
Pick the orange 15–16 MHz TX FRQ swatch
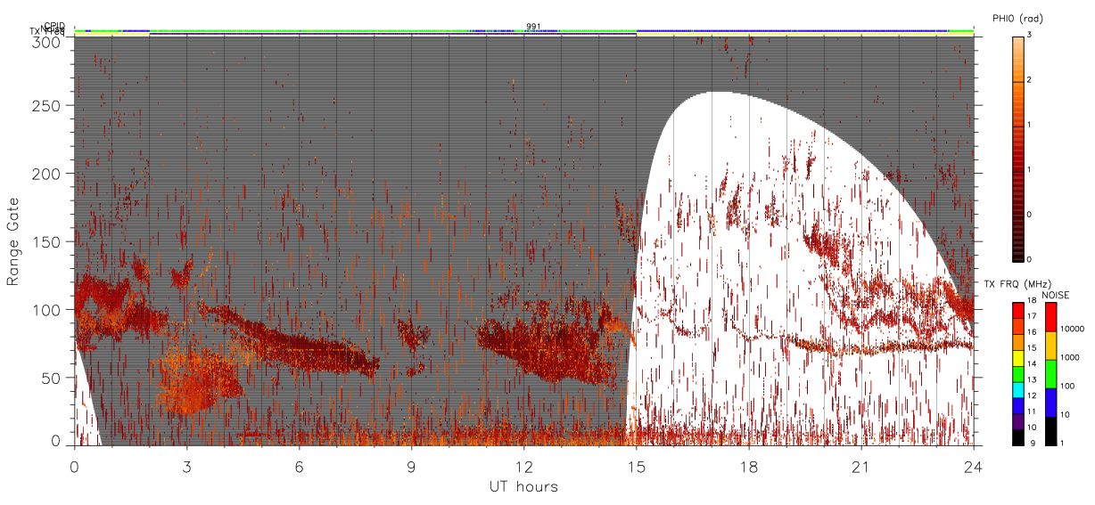tap(1017, 343)
